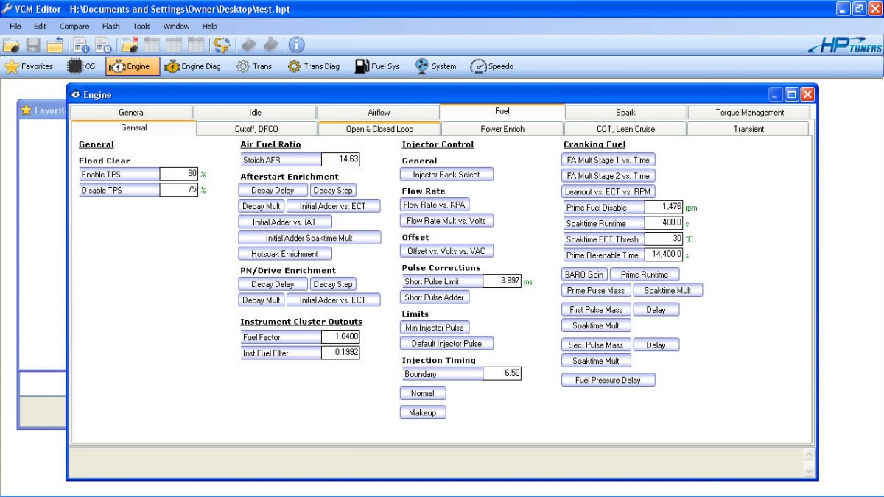Viewport: 884px width, 497px height.
Task: Click the first greyed chip flash icon
Action: (x=249, y=45)
